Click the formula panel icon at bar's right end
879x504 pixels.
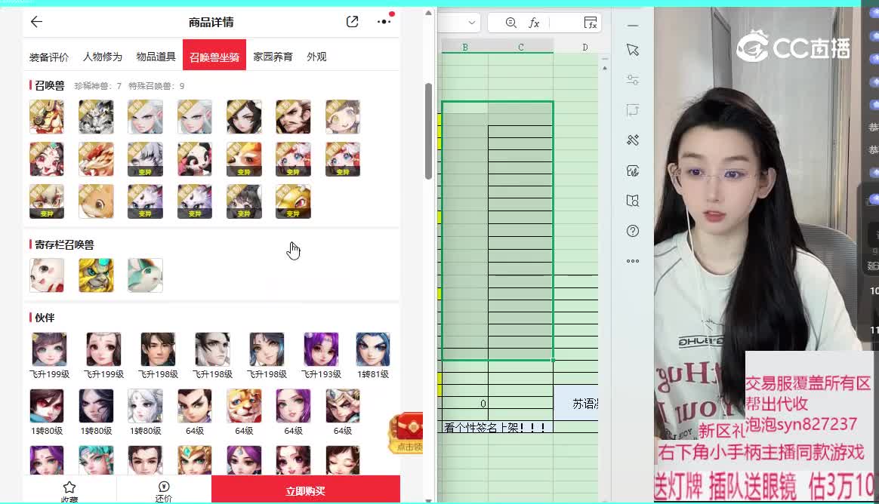591,23
